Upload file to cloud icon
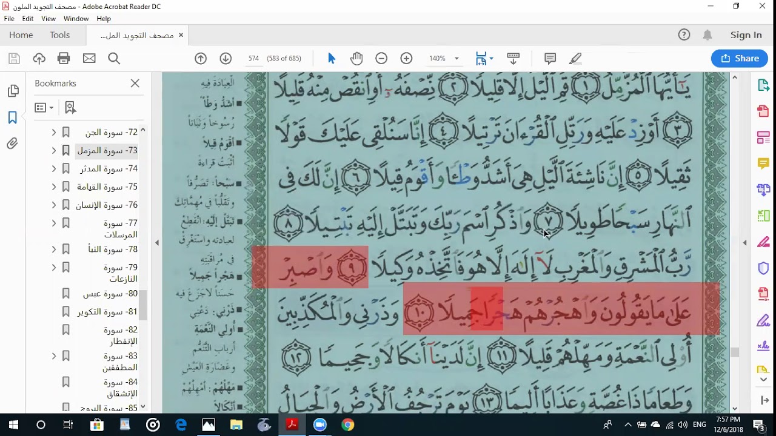Viewport: 776px width, 436px height. coord(39,59)
